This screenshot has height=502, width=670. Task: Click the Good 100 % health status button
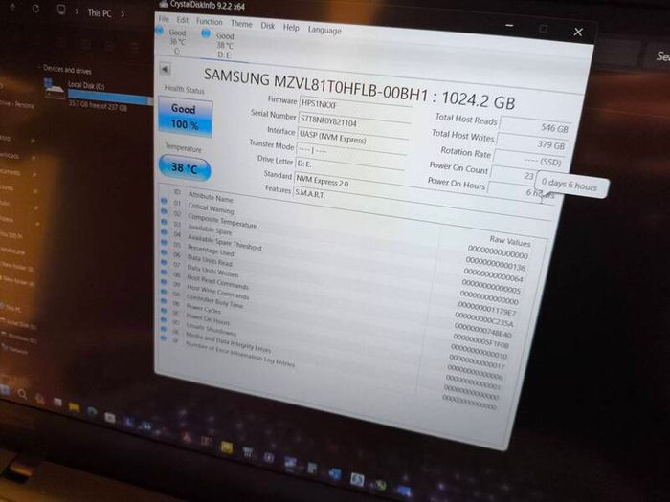pos(185,117)
